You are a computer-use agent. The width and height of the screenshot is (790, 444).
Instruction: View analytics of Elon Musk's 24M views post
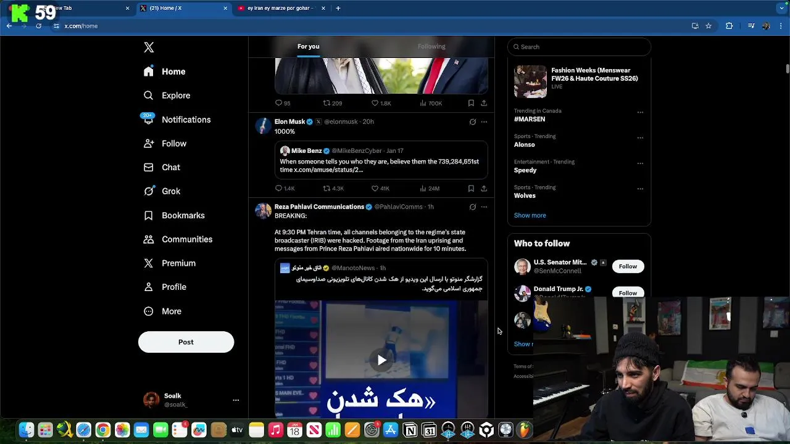430,189
